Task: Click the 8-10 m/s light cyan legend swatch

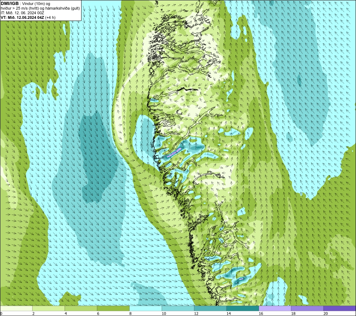Action: 146,308
